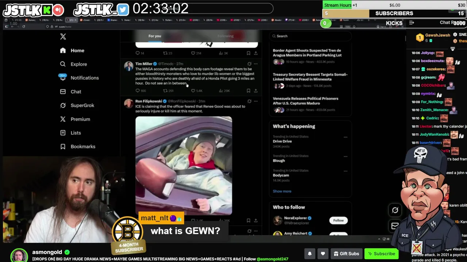
Task: Open more options for Drive Drive trend
Action: click(346, 137)
